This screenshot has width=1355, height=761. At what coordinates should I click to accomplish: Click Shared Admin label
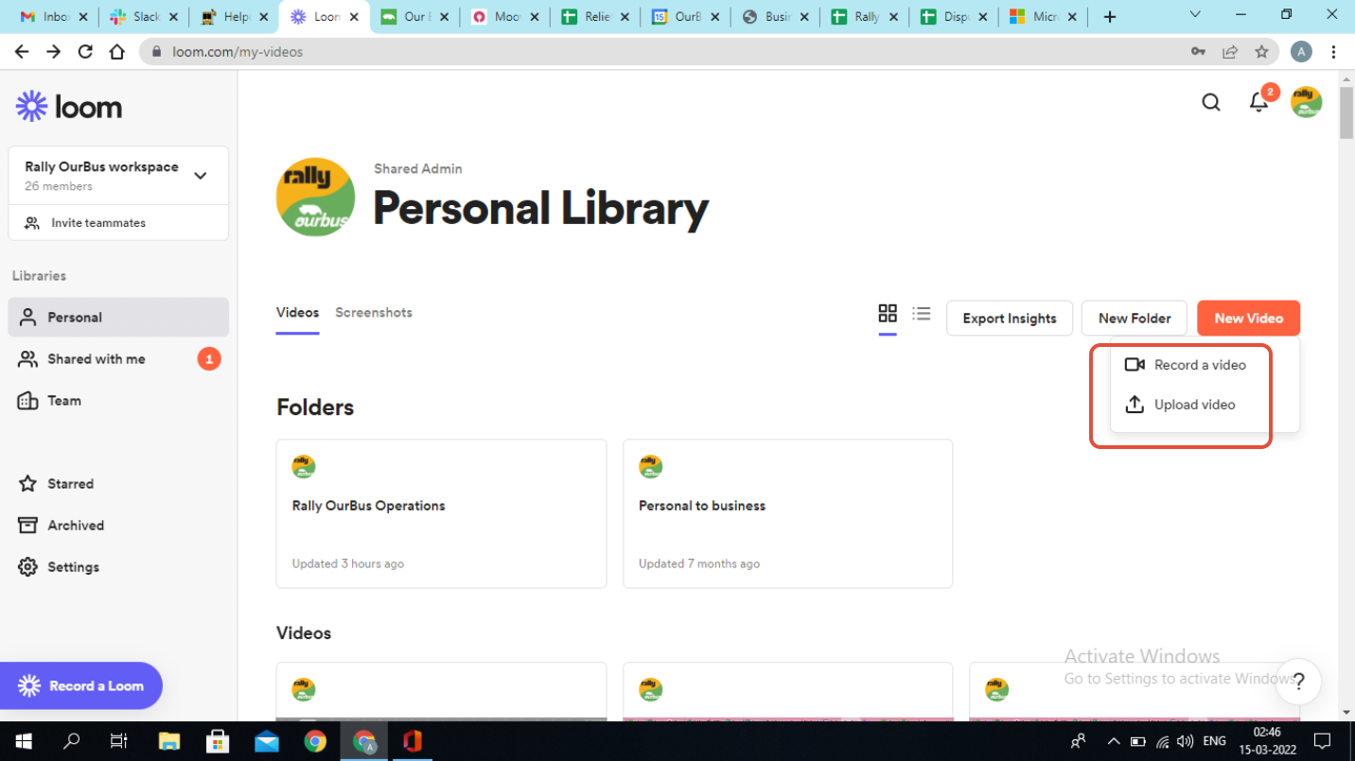(x=418, y=169)
